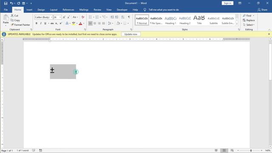The image size is (272, 153).
Task: Save the document with the Save icon
Action: click(x=6, y=3)
